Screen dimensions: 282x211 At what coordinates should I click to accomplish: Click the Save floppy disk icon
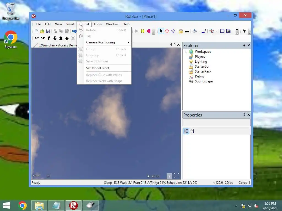point(48,31)
